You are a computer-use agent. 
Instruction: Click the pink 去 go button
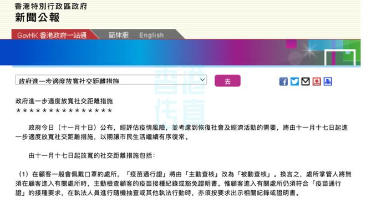(227, 81)
